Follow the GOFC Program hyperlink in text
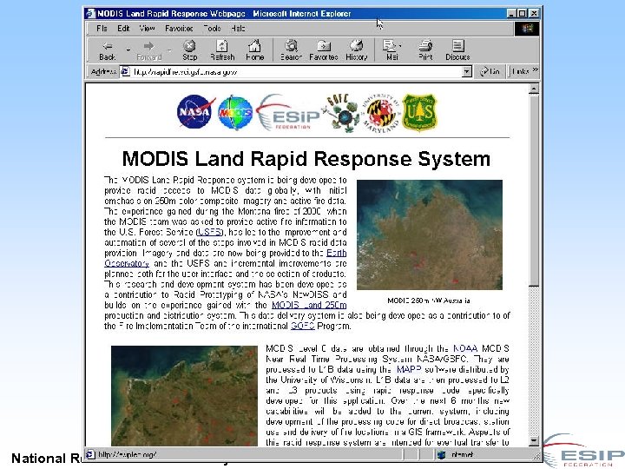625x469 pixels. pyautogui.click(x=303, y=326)
